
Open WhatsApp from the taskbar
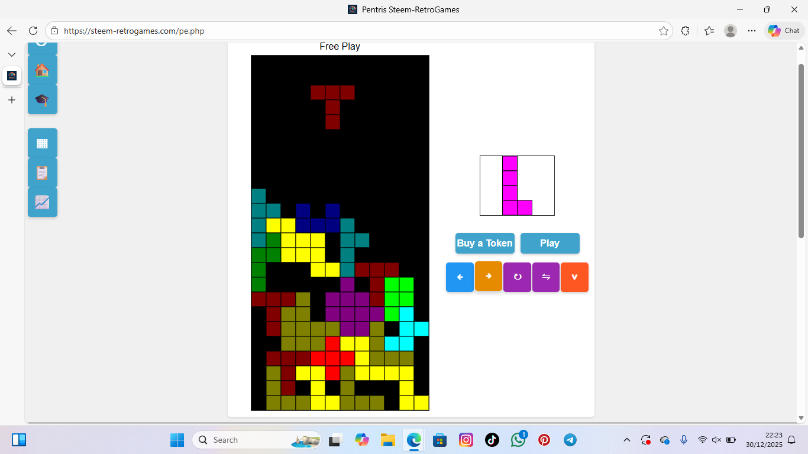tap(518, 440)
